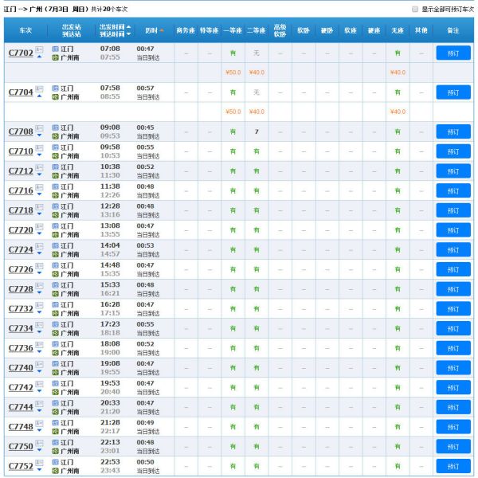The height and width of the screenshot is (478, 478).
Task: Collapse the price row under C7702
Action: pyautogui.click(x=39, y=57)
